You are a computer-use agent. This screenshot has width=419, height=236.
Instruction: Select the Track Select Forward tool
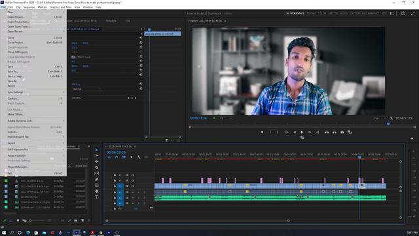(x=97, y=156)
